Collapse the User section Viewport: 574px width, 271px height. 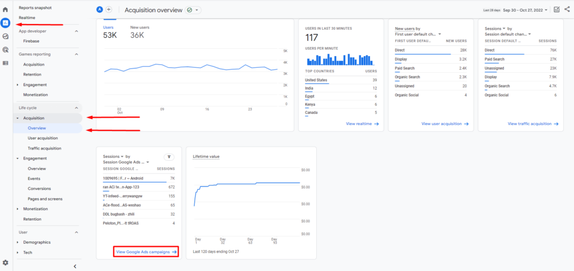pos(76,232)
